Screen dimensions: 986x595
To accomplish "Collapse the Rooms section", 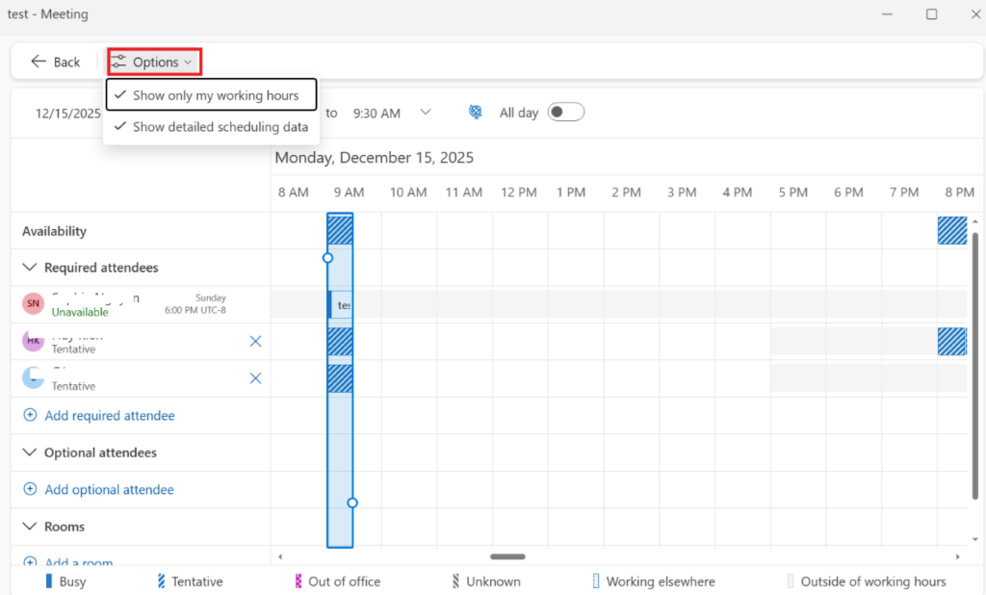I will (x=29, y=527).
